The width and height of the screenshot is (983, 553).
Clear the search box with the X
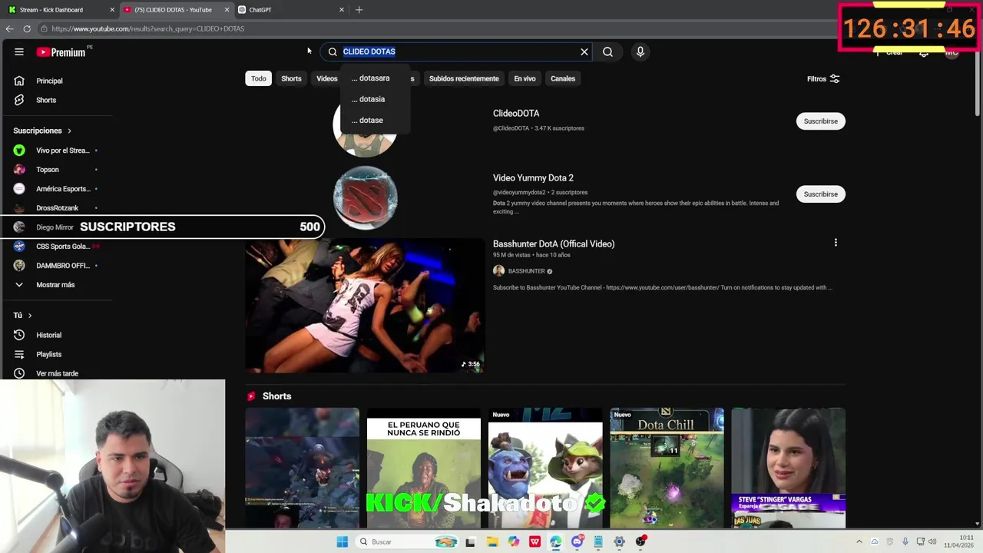click(x=584, y=51)
